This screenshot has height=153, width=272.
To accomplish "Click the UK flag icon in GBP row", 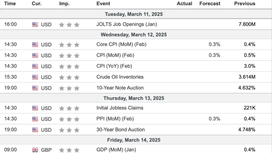I will click(x=35, y=150).
